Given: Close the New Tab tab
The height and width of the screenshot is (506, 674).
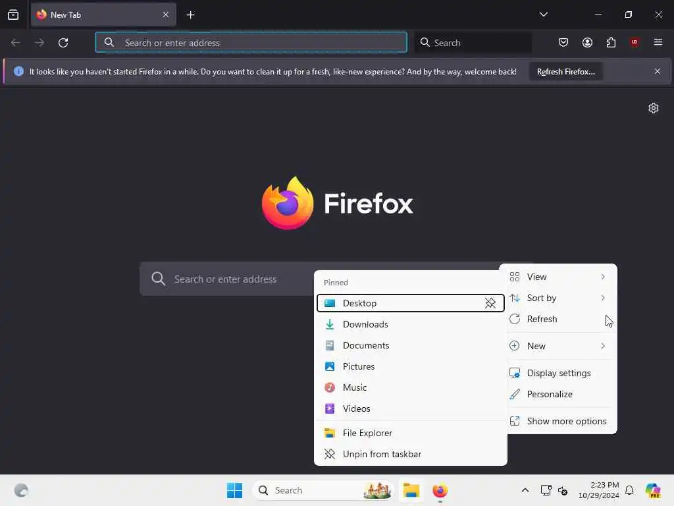Looking at the screenshot, I should coord(166,14).
